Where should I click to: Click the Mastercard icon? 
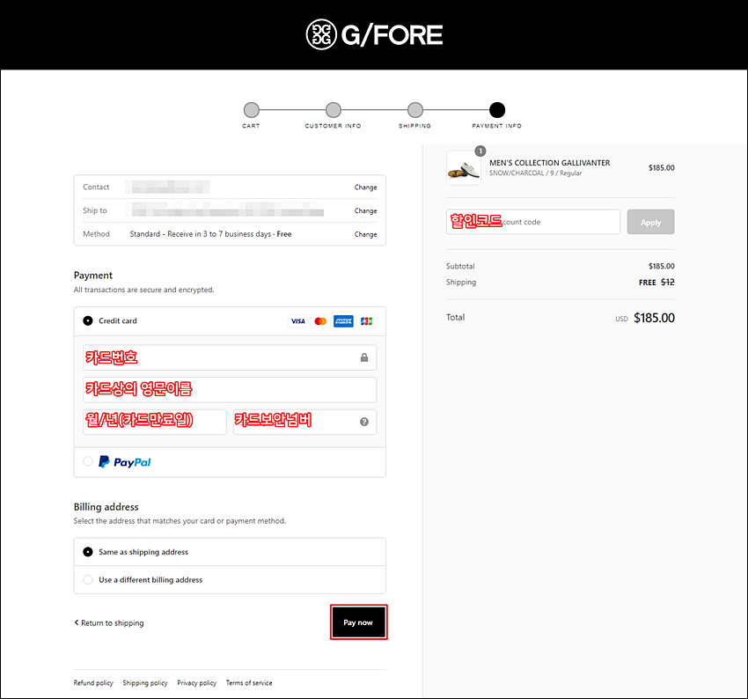[x=320, y=321]
